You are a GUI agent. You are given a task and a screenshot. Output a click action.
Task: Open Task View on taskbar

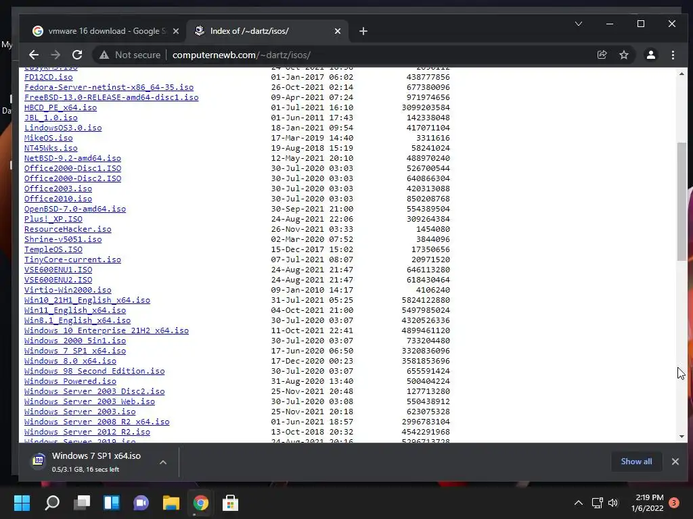82,503
